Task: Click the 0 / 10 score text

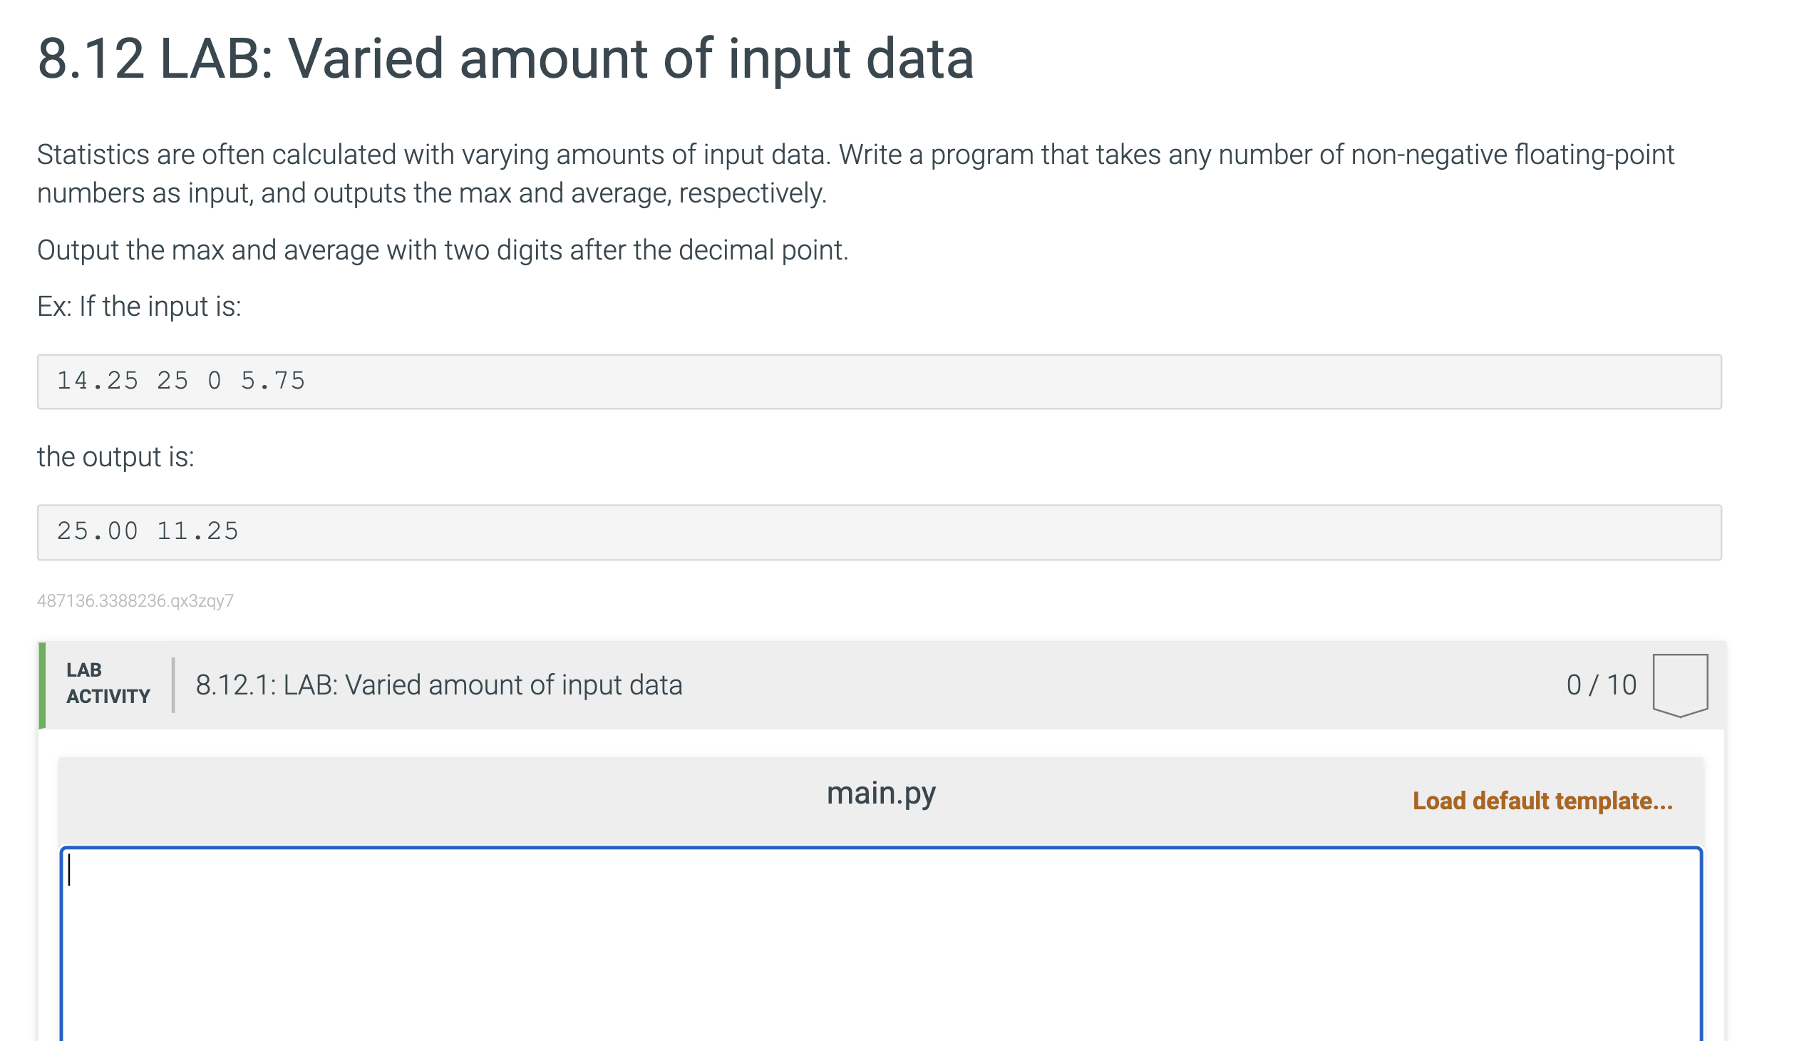Action: 1601,684
